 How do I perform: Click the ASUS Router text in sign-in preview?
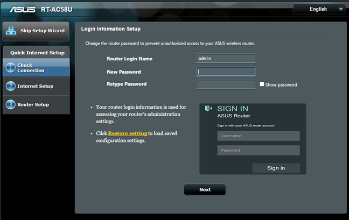click(234, 116)
